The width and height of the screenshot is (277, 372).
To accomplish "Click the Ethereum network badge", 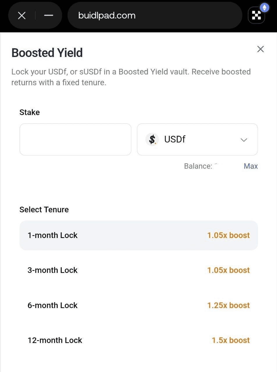I will 265,7.
